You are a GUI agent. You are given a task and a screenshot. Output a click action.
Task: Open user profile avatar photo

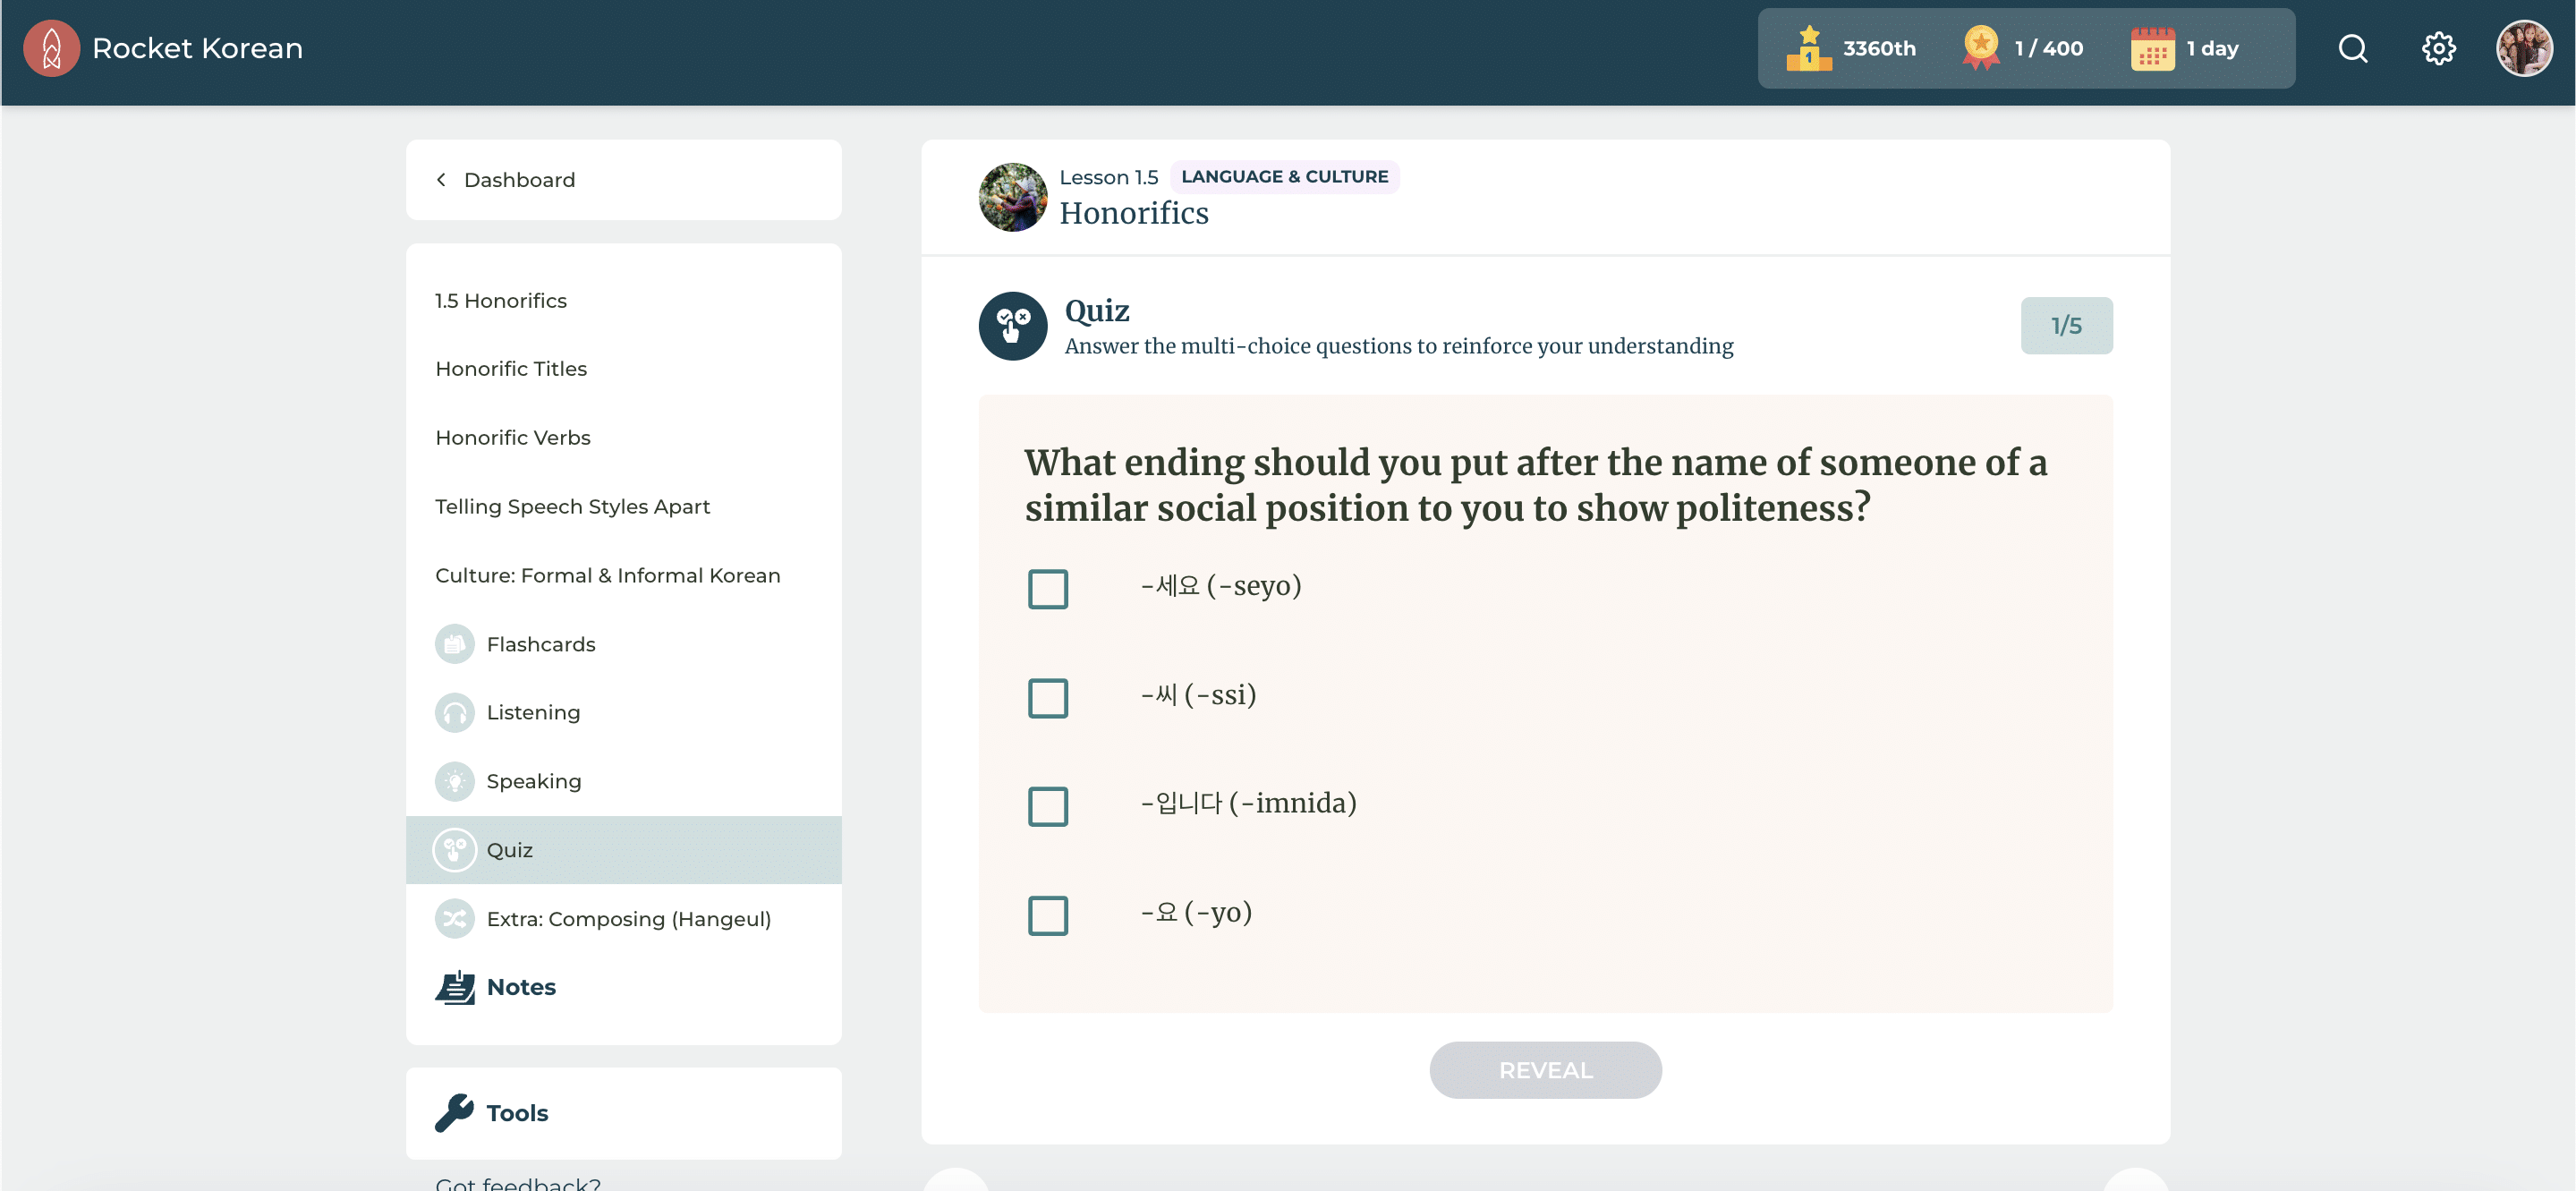click(2523, 48)
